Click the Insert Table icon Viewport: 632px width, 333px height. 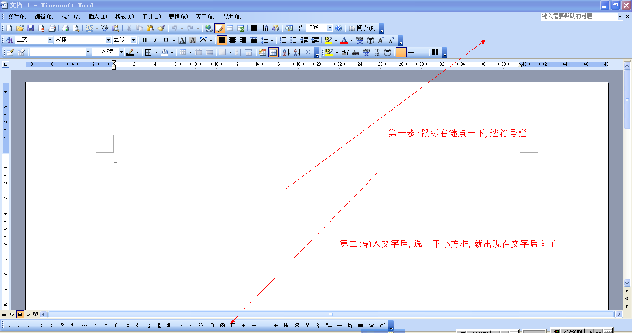(230, 28)
